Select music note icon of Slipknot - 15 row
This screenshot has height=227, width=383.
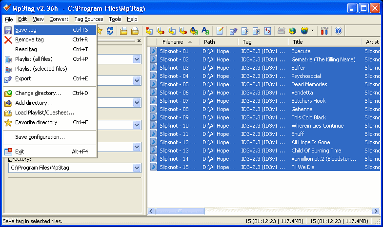tap(153, 167)
